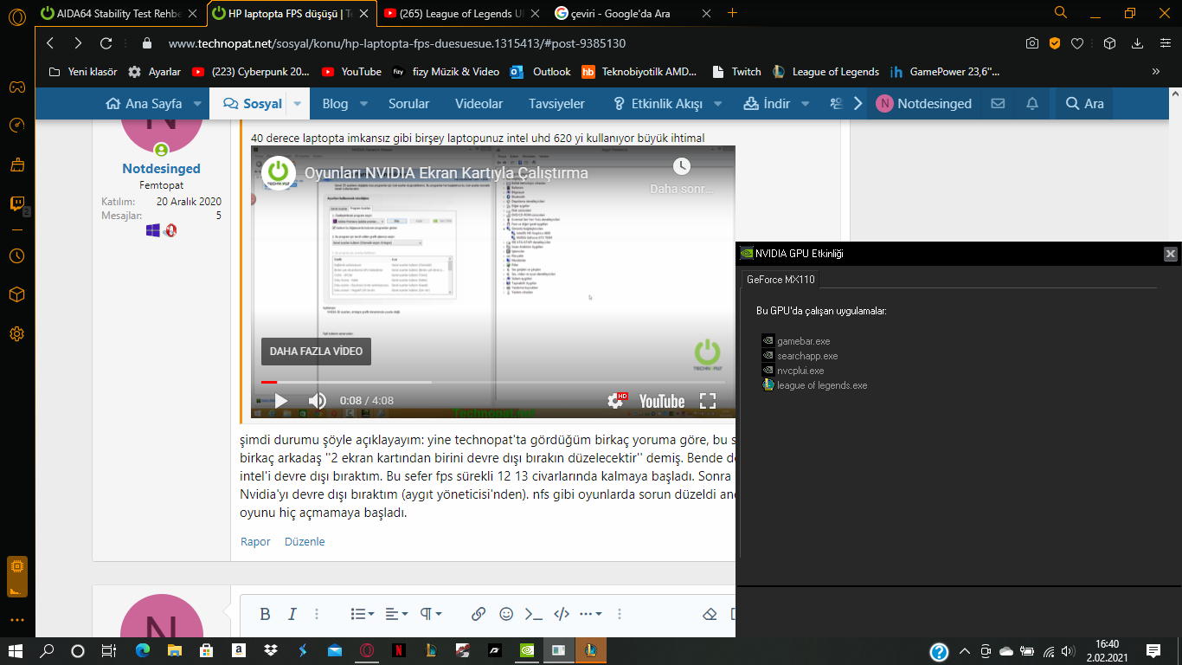Open the Etkinlik Akışı menu
Screen dimensions: 1182x665
tap(657, 103)
